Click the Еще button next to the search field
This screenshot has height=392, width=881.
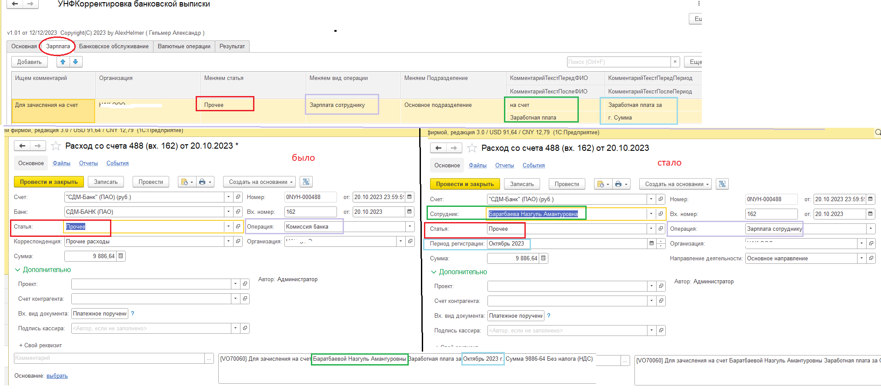tap(693, 62)
